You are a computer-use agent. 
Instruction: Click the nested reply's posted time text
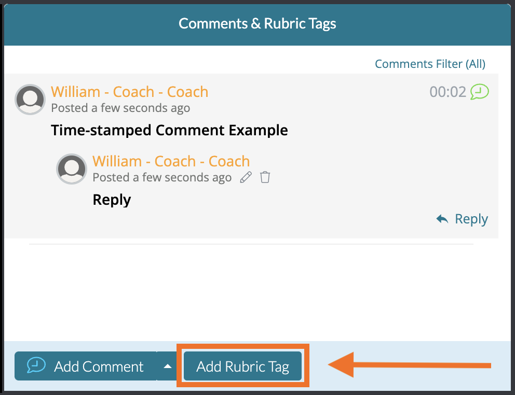point(162,178)
